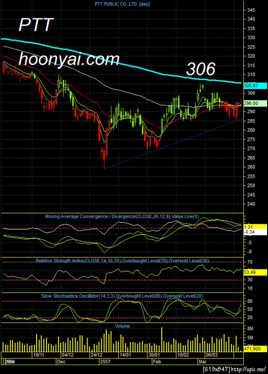Click the white -0.34 MACD histogram value label
The width and height of the screenshot is (268, 374).
click(x=255, y=232)
